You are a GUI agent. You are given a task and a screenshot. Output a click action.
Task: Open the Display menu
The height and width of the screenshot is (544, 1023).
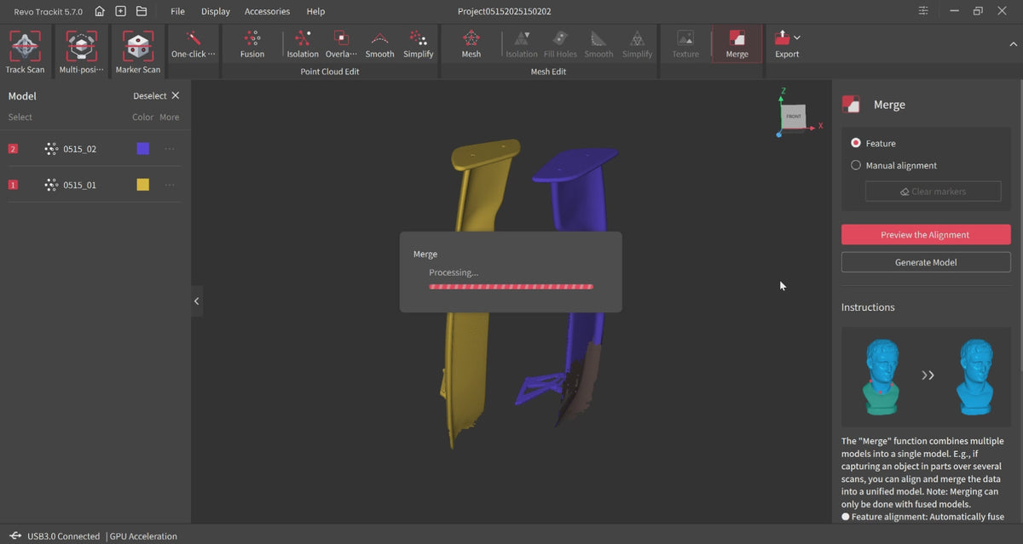pos(215,11)
